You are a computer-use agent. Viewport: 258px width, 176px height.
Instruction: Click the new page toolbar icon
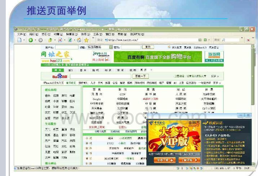19,40
